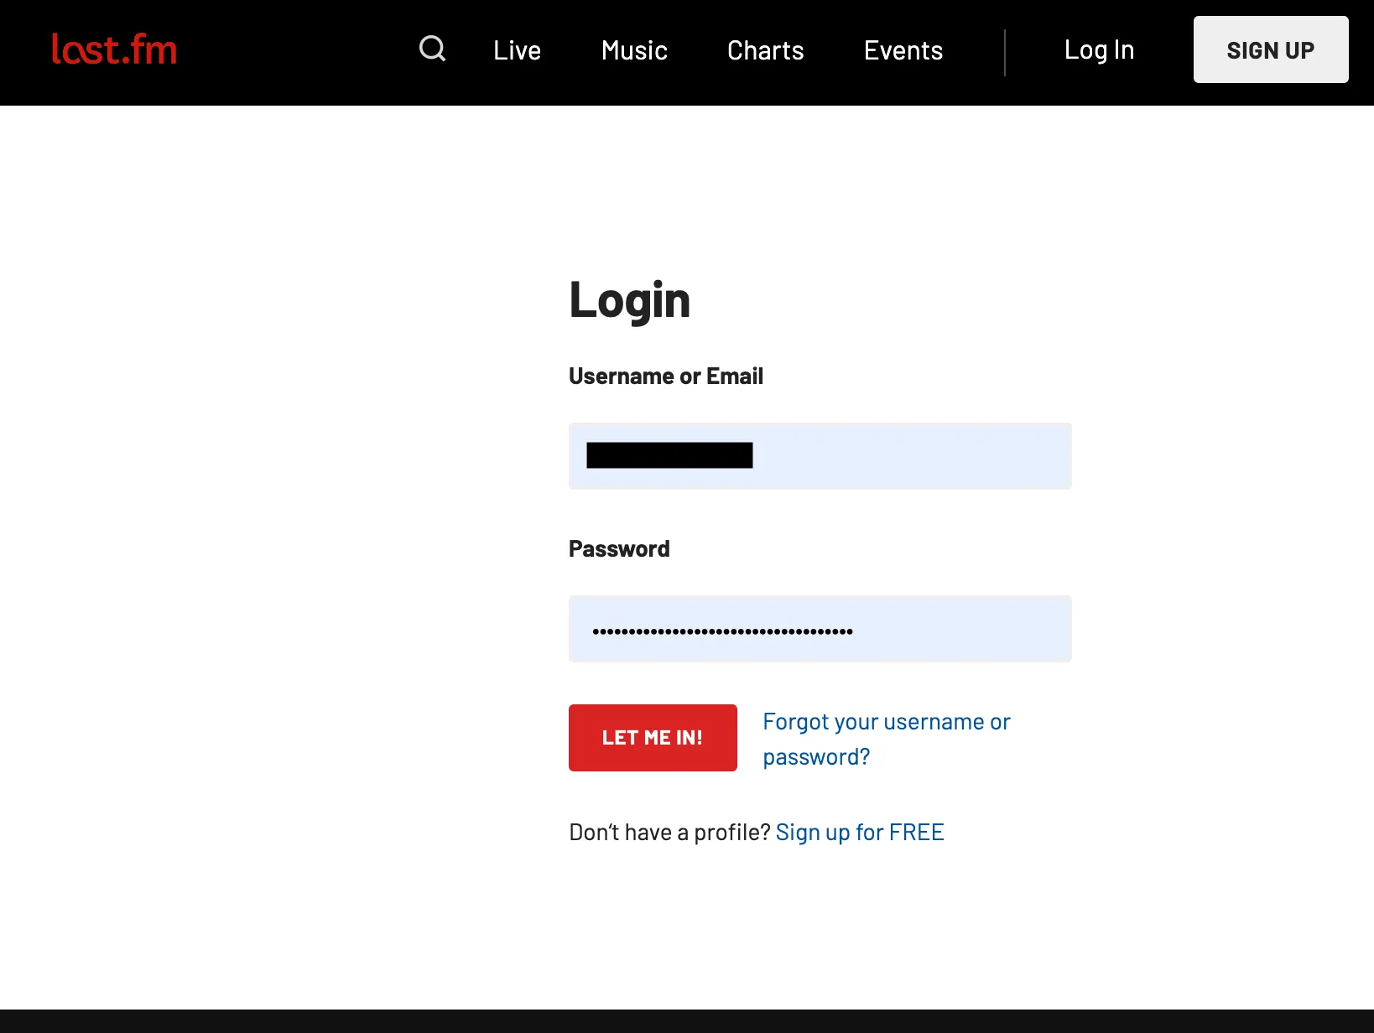Click the Username or Email label

coord(666,376)
